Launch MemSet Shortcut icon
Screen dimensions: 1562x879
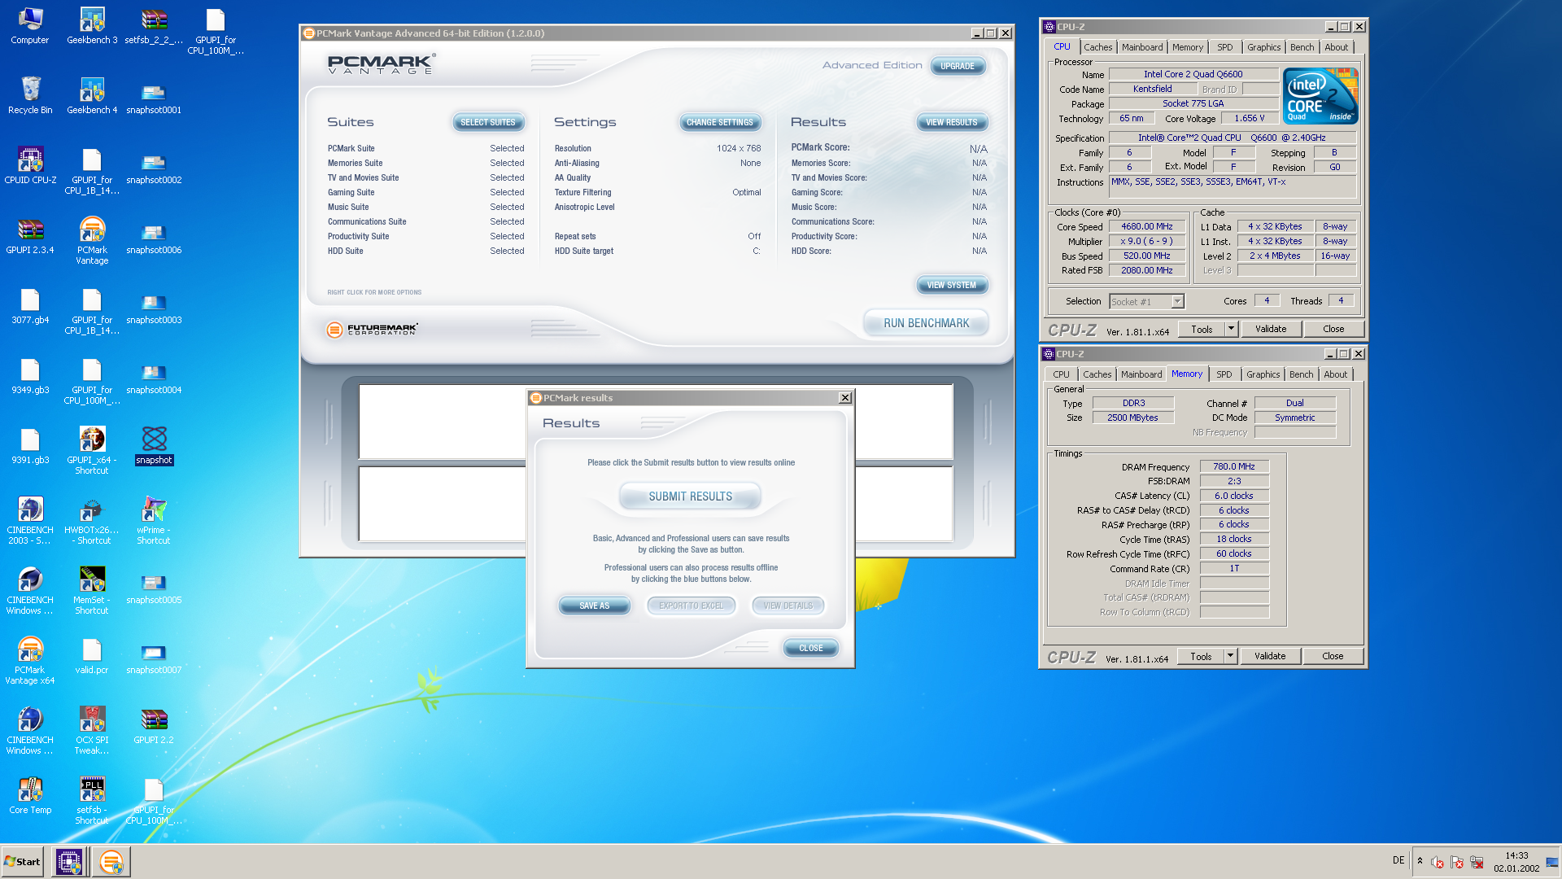pyautogui.click(x=92, y=591)
